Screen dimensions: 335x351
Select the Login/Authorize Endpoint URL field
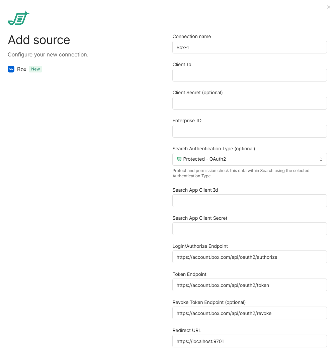pos(249,257)
